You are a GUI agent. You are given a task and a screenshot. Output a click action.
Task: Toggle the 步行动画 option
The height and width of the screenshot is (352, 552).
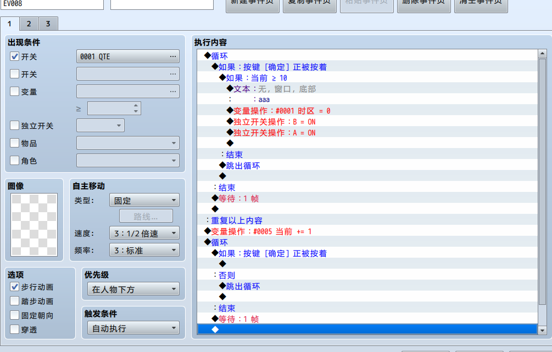[x=14, y=287]
